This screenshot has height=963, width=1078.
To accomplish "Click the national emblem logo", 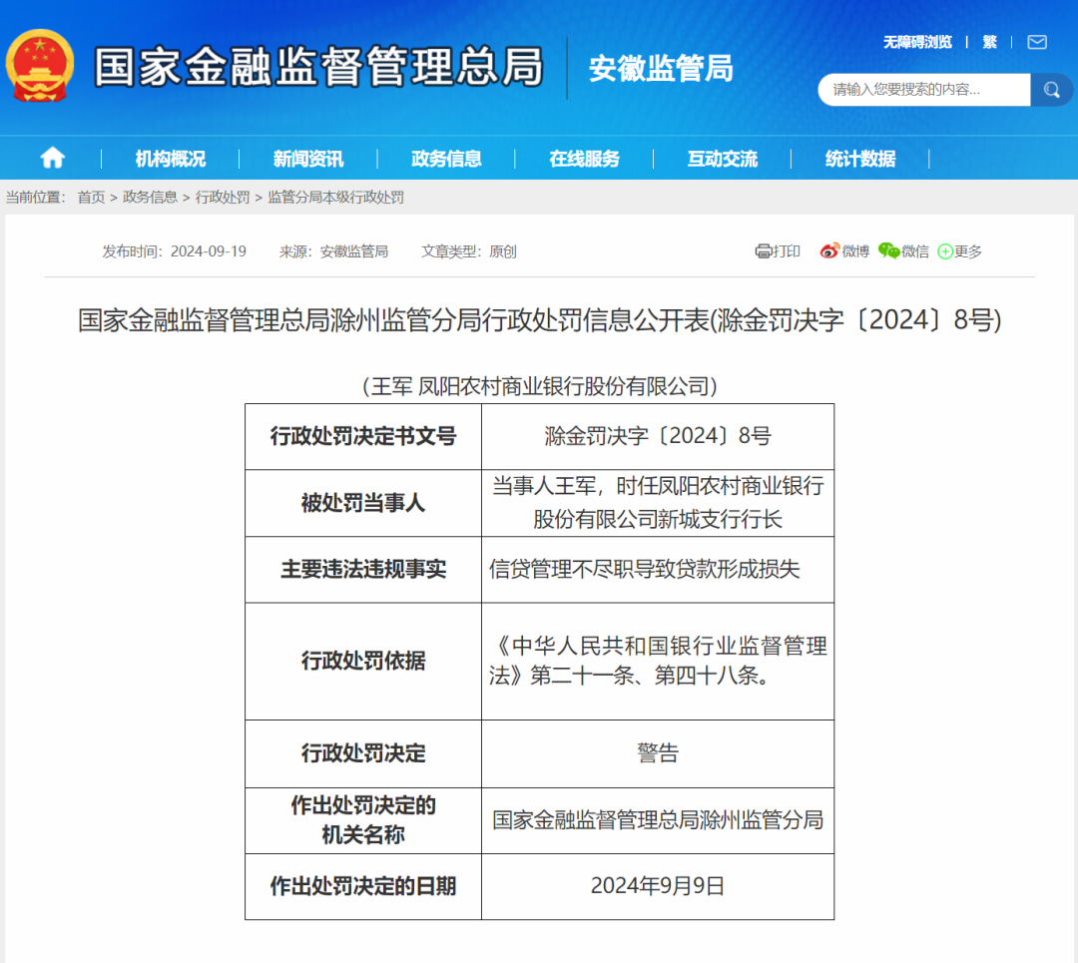I will [39, 66].
